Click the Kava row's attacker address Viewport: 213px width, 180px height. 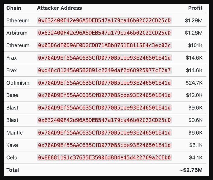pyautogui.click(x=104, y=145)
